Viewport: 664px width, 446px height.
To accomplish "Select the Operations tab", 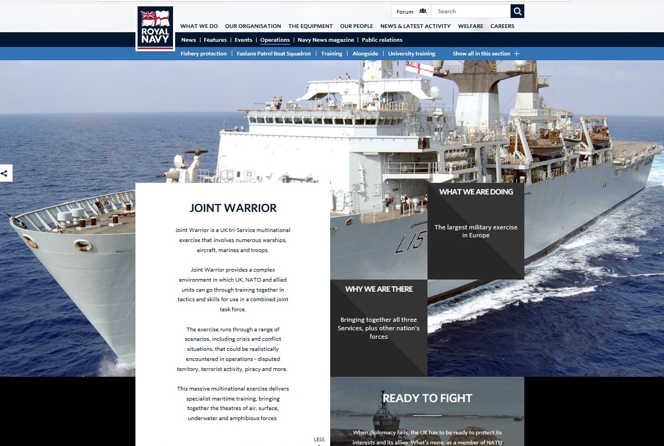I will pyautogui.click(x=275, y=40).
